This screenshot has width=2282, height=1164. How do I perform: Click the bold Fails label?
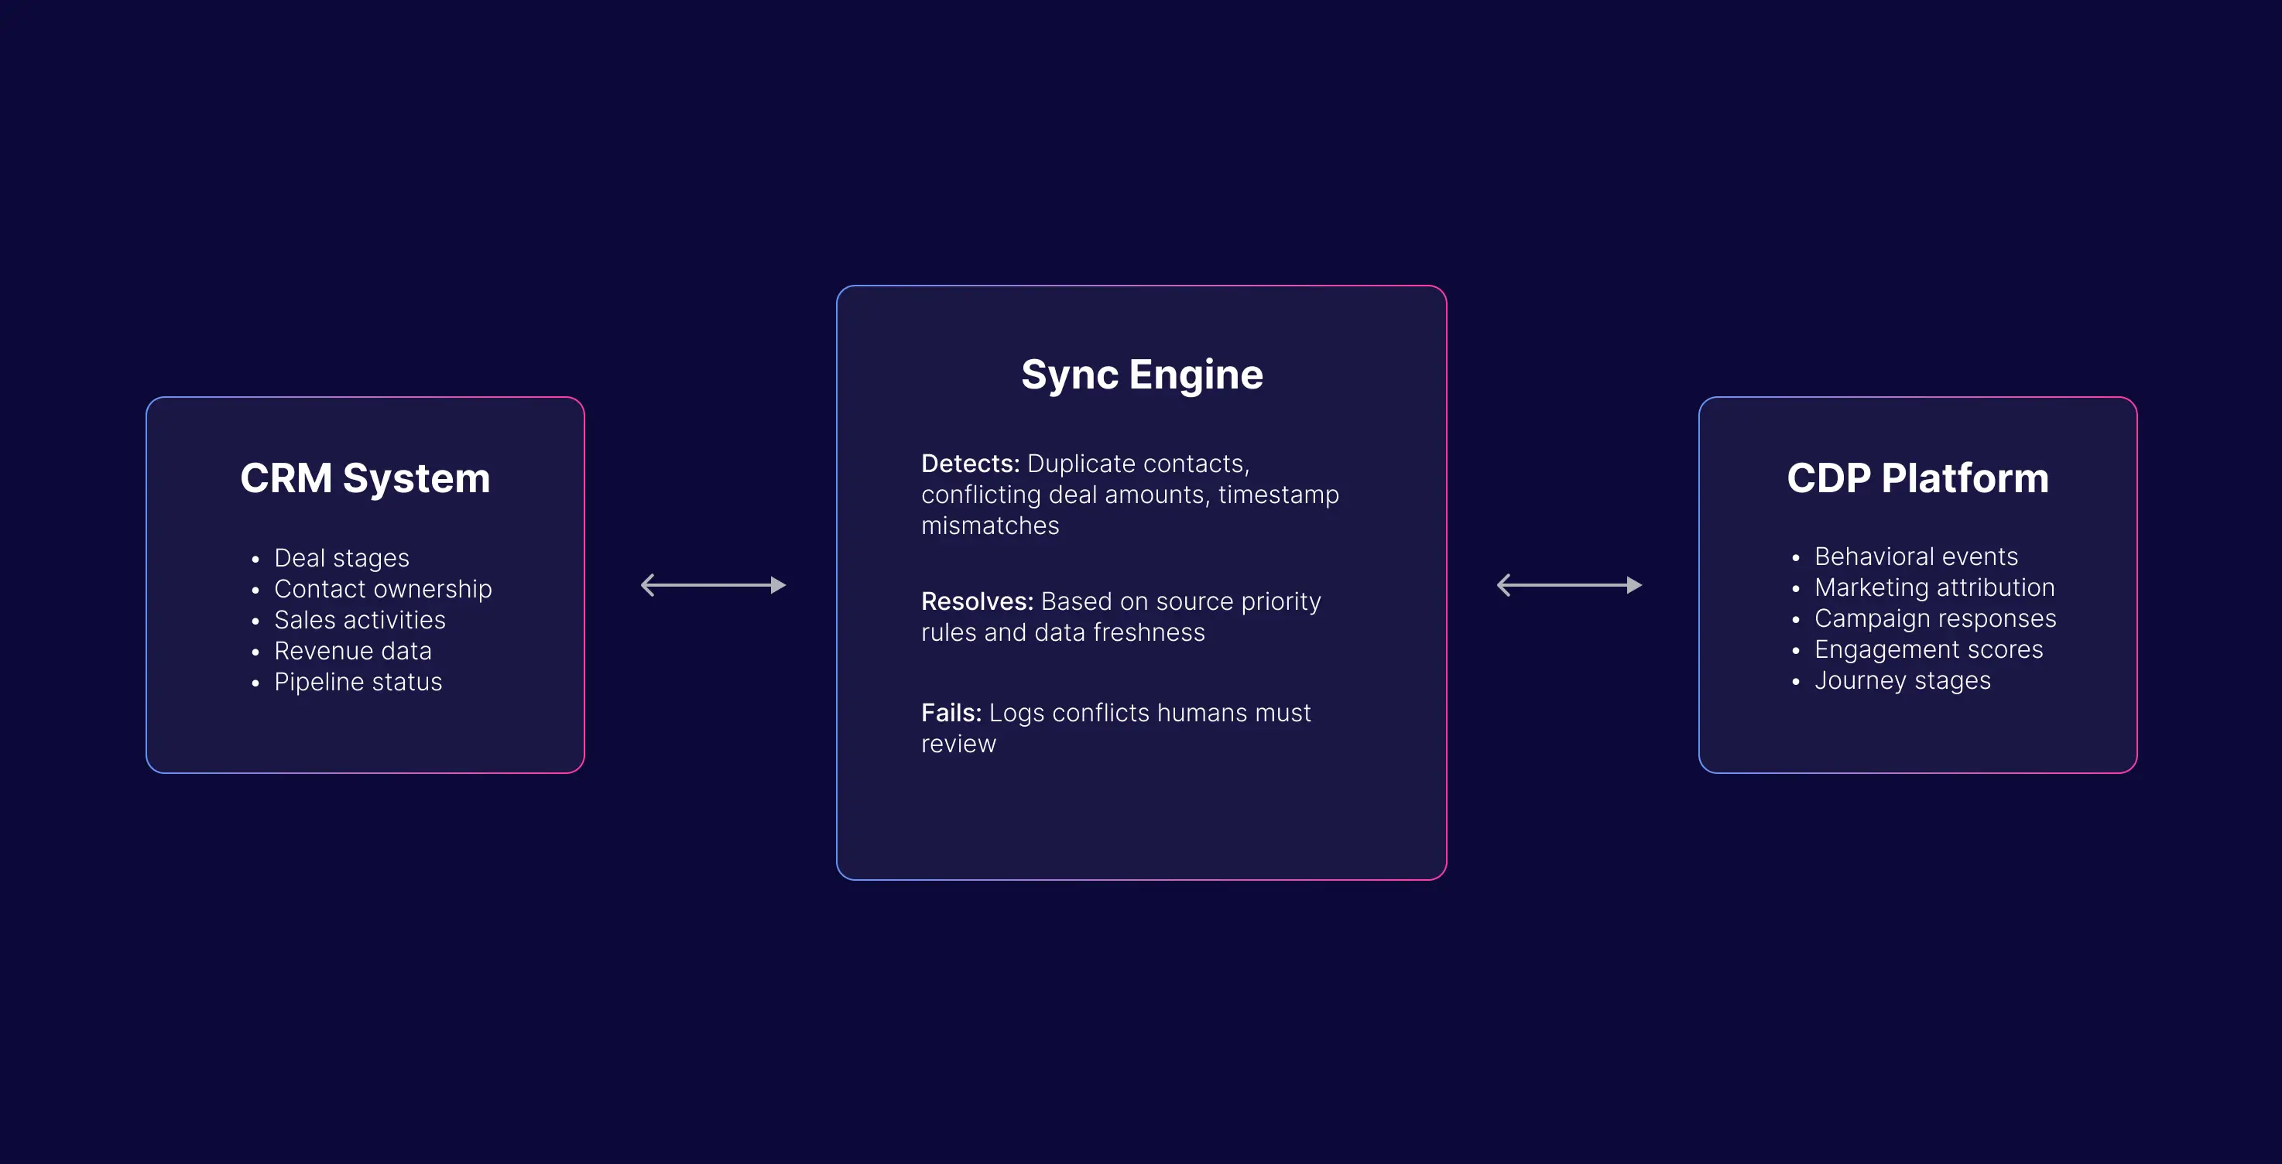(951, 713)
